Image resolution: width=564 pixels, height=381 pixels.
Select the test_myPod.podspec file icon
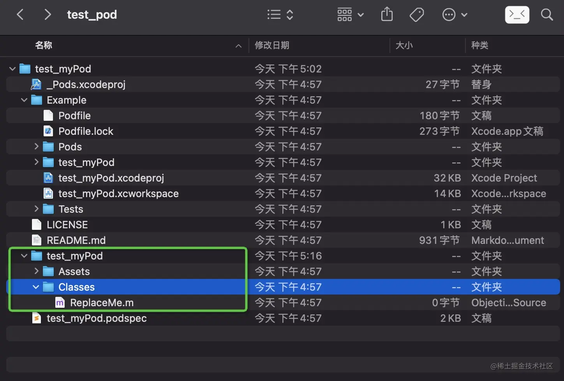[x=37, y=318]
